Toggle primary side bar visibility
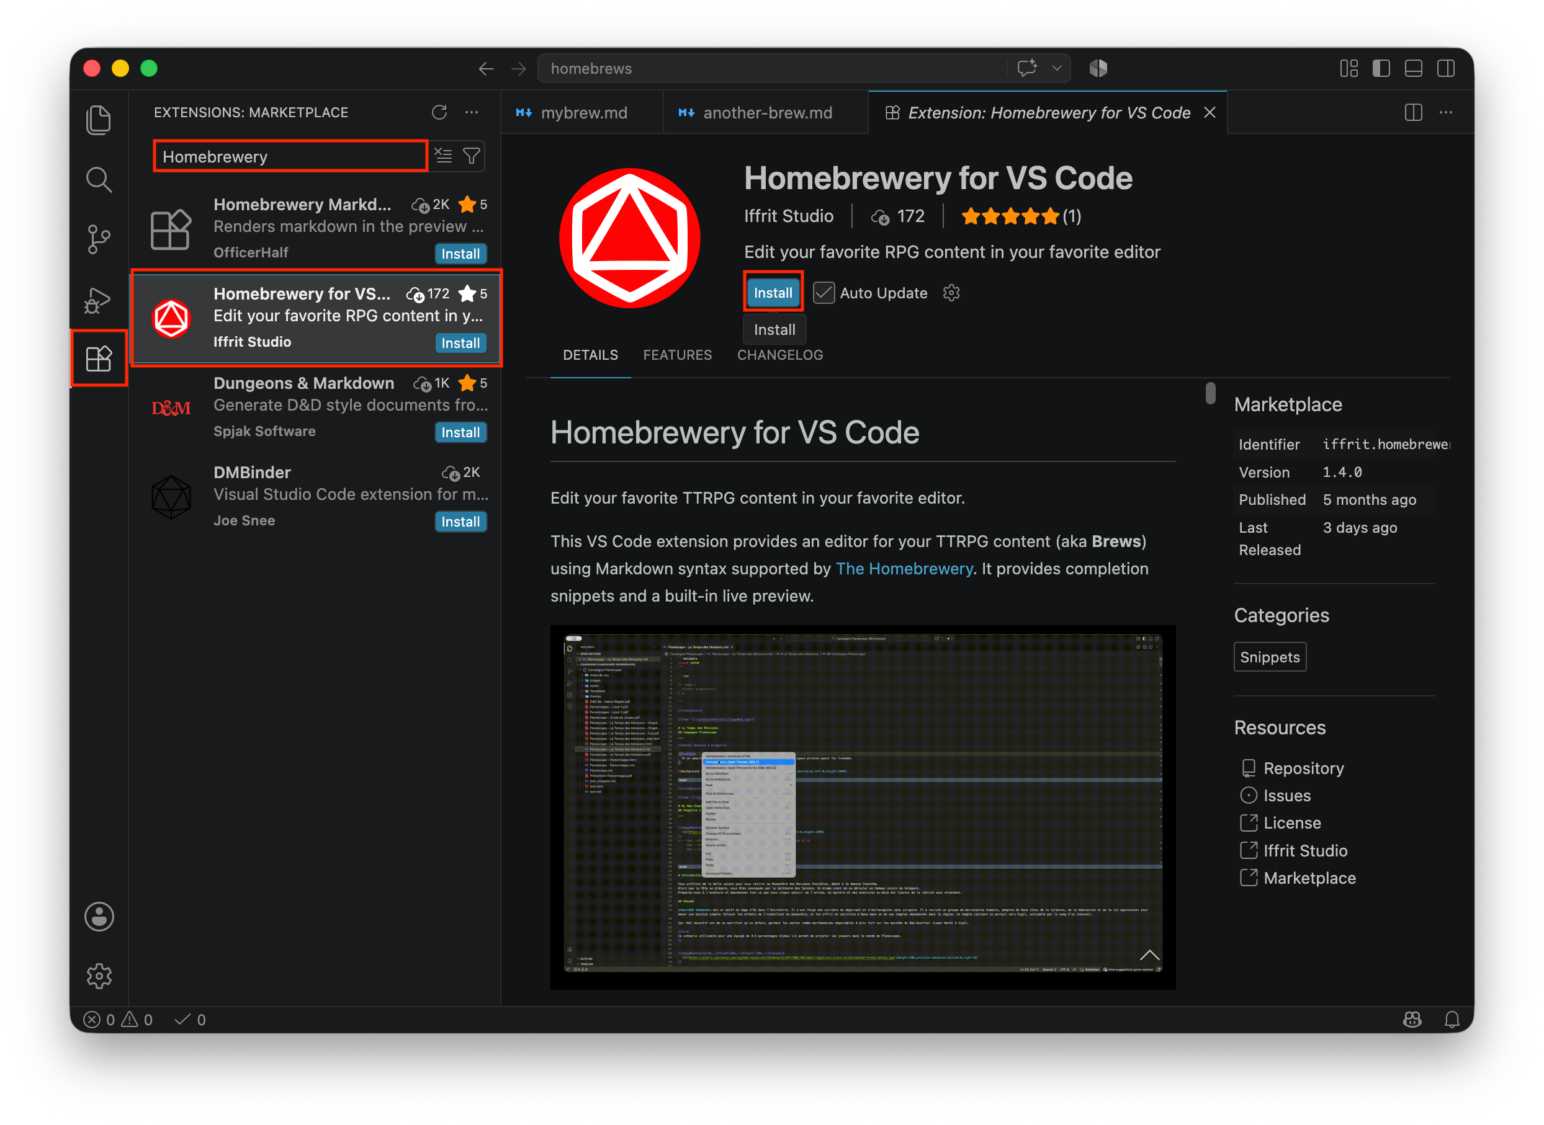Screen dimensions: 1544x1125 pyautogui.click(x=1381, y=68)
